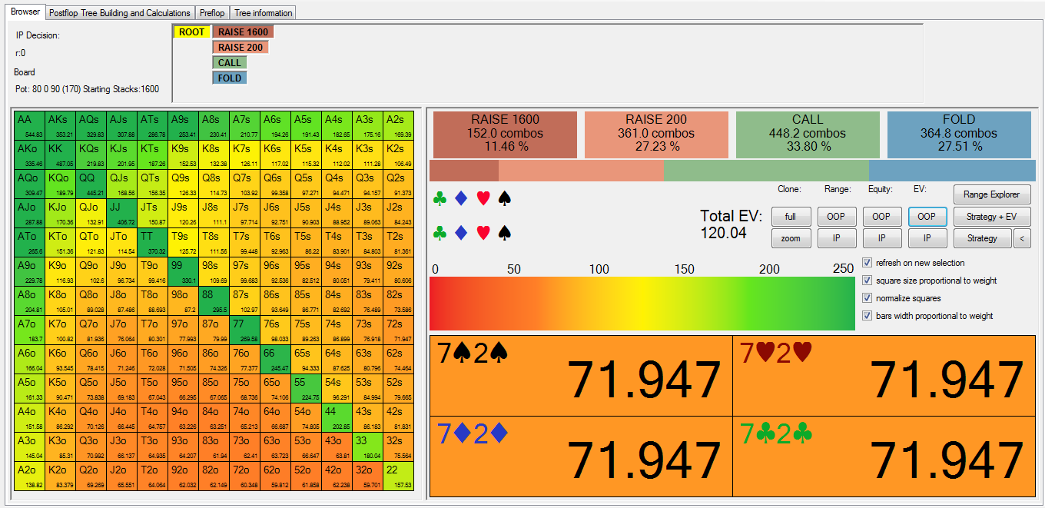
Task: Click the Pot and Starting Stacks text
Action: pyautogui.click(x=87, y=89)
